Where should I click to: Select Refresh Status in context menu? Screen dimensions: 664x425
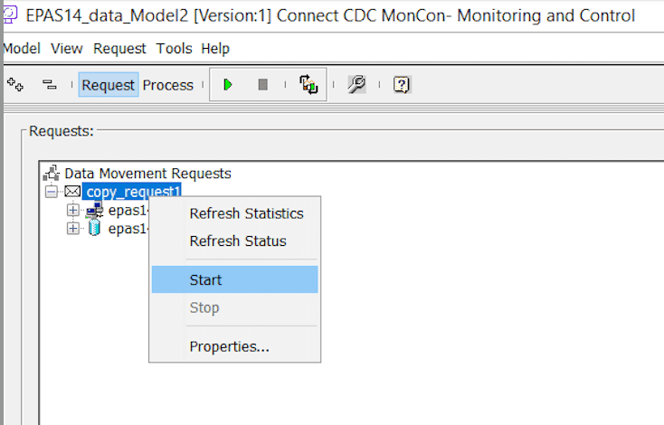(237, 241)
